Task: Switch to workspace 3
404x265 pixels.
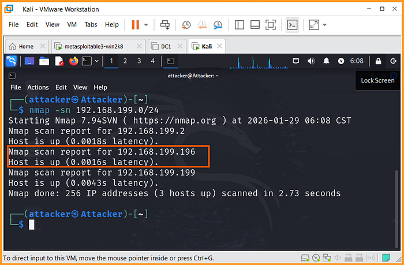Action: pos(139,61)
